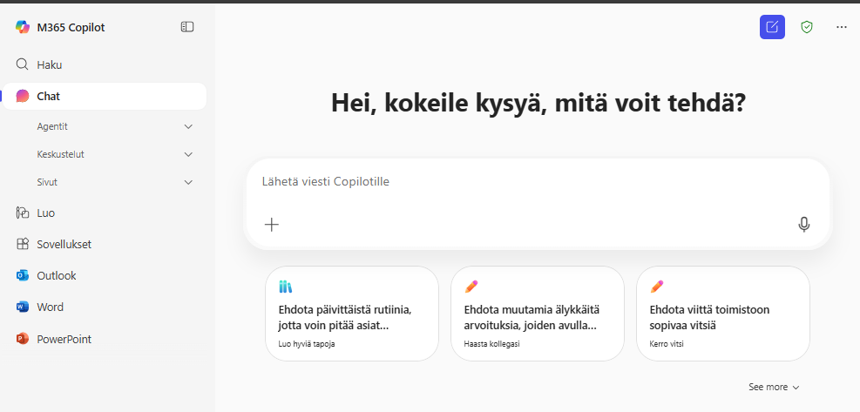The image size is (860, 412).
Task: Click the new chat compose icon
Action: [772, 27]
